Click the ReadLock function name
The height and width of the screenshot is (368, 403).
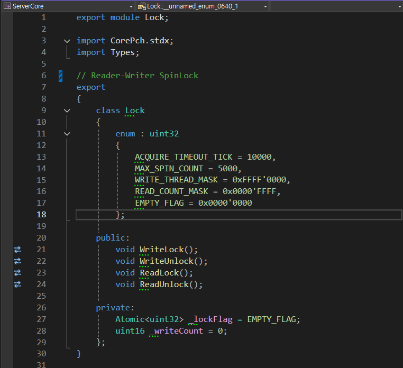(159, 273)
